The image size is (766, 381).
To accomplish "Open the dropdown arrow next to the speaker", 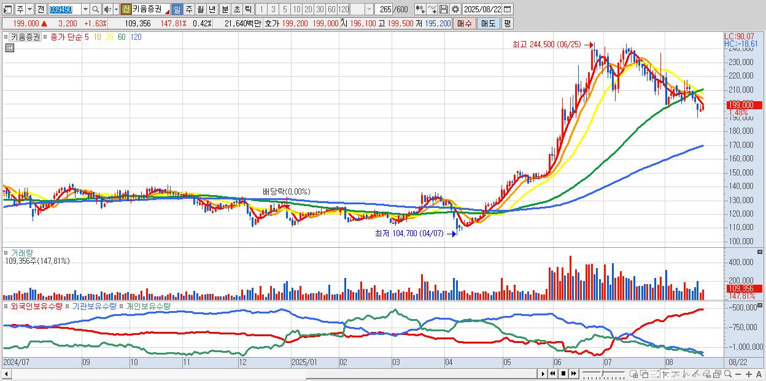I will point(116,9).
